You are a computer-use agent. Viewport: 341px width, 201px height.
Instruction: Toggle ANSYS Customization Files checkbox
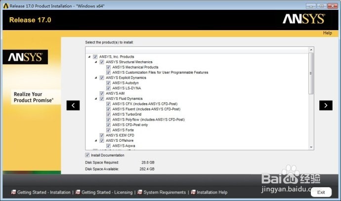pyautogui.click(x=108, y=73)
